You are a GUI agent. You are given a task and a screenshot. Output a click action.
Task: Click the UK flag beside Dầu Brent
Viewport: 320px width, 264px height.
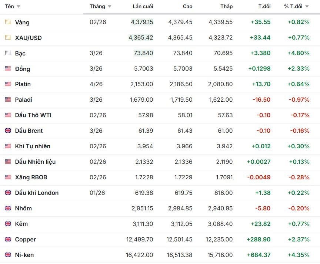8,131
